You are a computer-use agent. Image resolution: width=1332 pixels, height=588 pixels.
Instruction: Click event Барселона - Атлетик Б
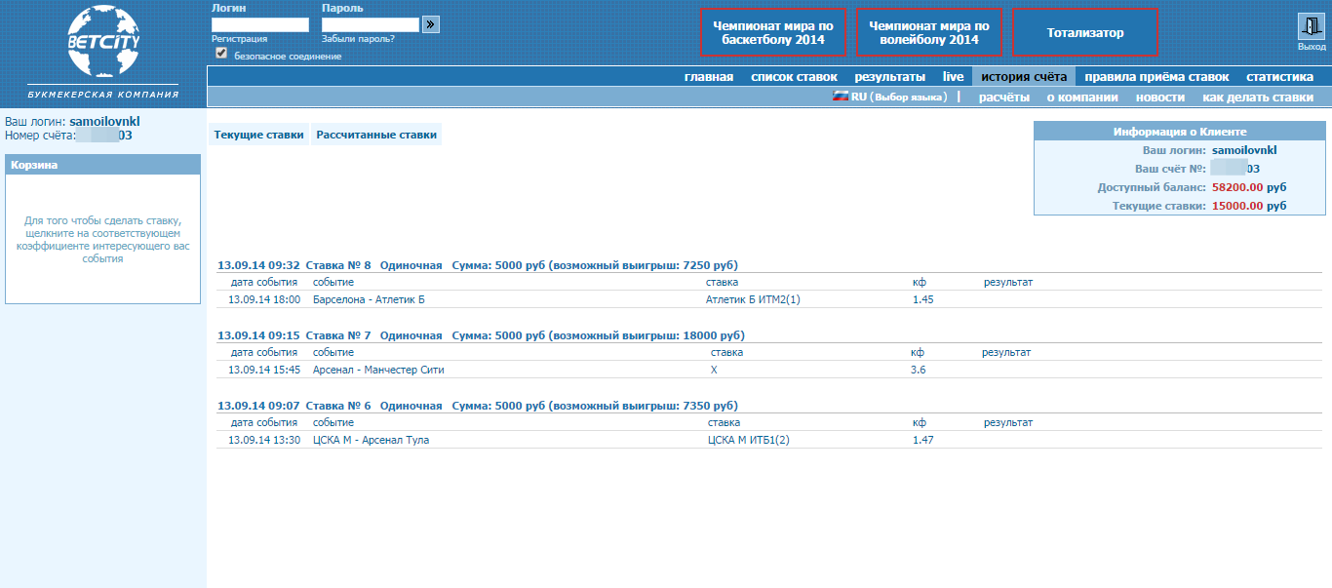click(x=369, y=299)
